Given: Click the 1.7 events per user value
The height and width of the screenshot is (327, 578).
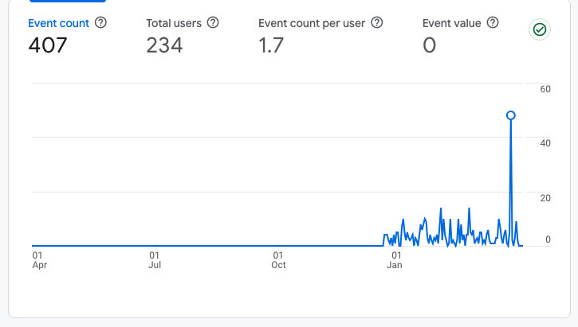Looking at the screenshot, I should pyautogui.click(x=271, y=45).
